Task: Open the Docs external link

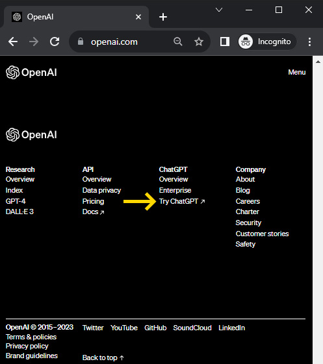Action: [93, 212]
